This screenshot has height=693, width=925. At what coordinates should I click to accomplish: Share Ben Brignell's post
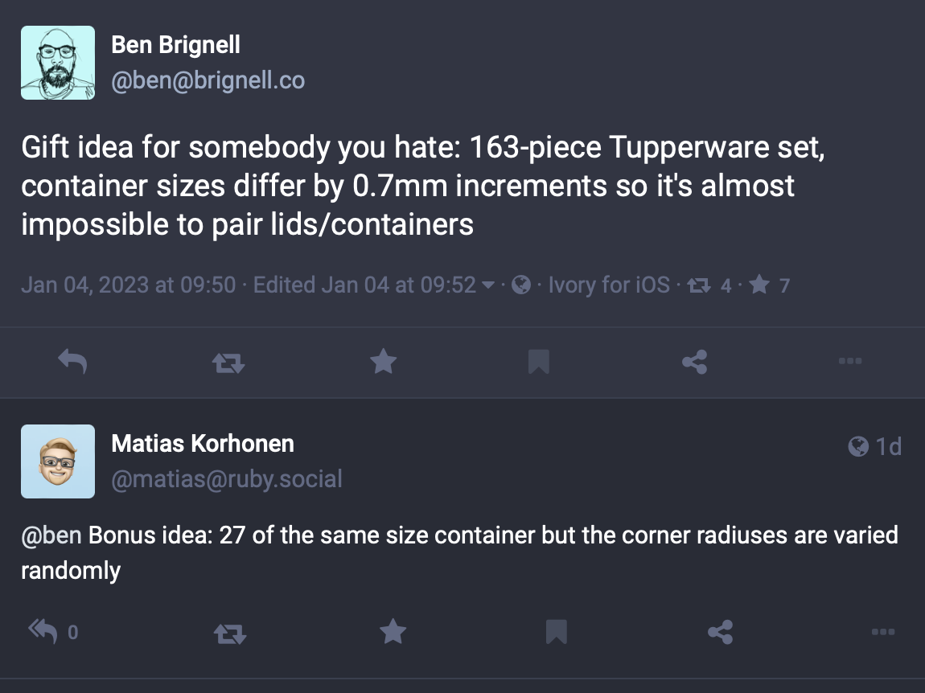[x=694, y=362]
